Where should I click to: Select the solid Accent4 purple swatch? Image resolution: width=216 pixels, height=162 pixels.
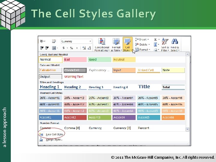tap(124, 117)
